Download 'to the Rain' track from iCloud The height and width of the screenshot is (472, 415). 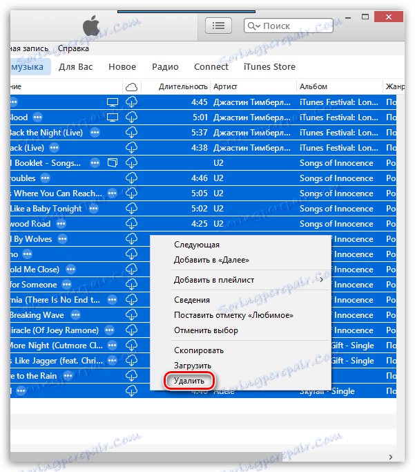(131, 376)
